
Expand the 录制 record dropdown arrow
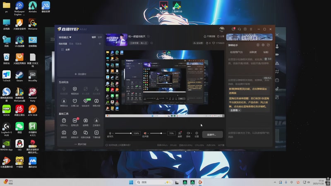[x=191, y=133]
